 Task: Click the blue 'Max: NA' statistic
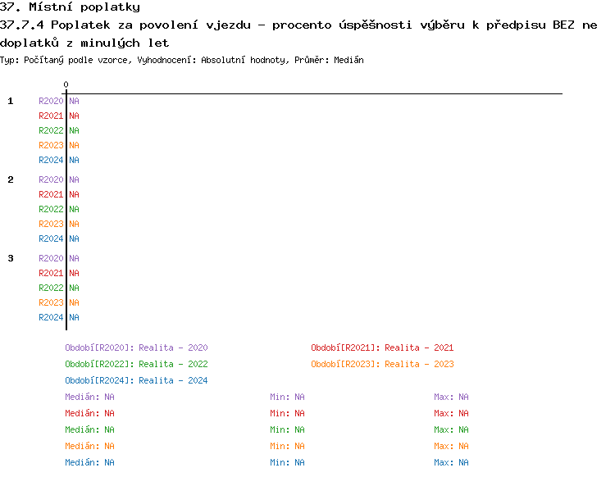coord(451,462)
